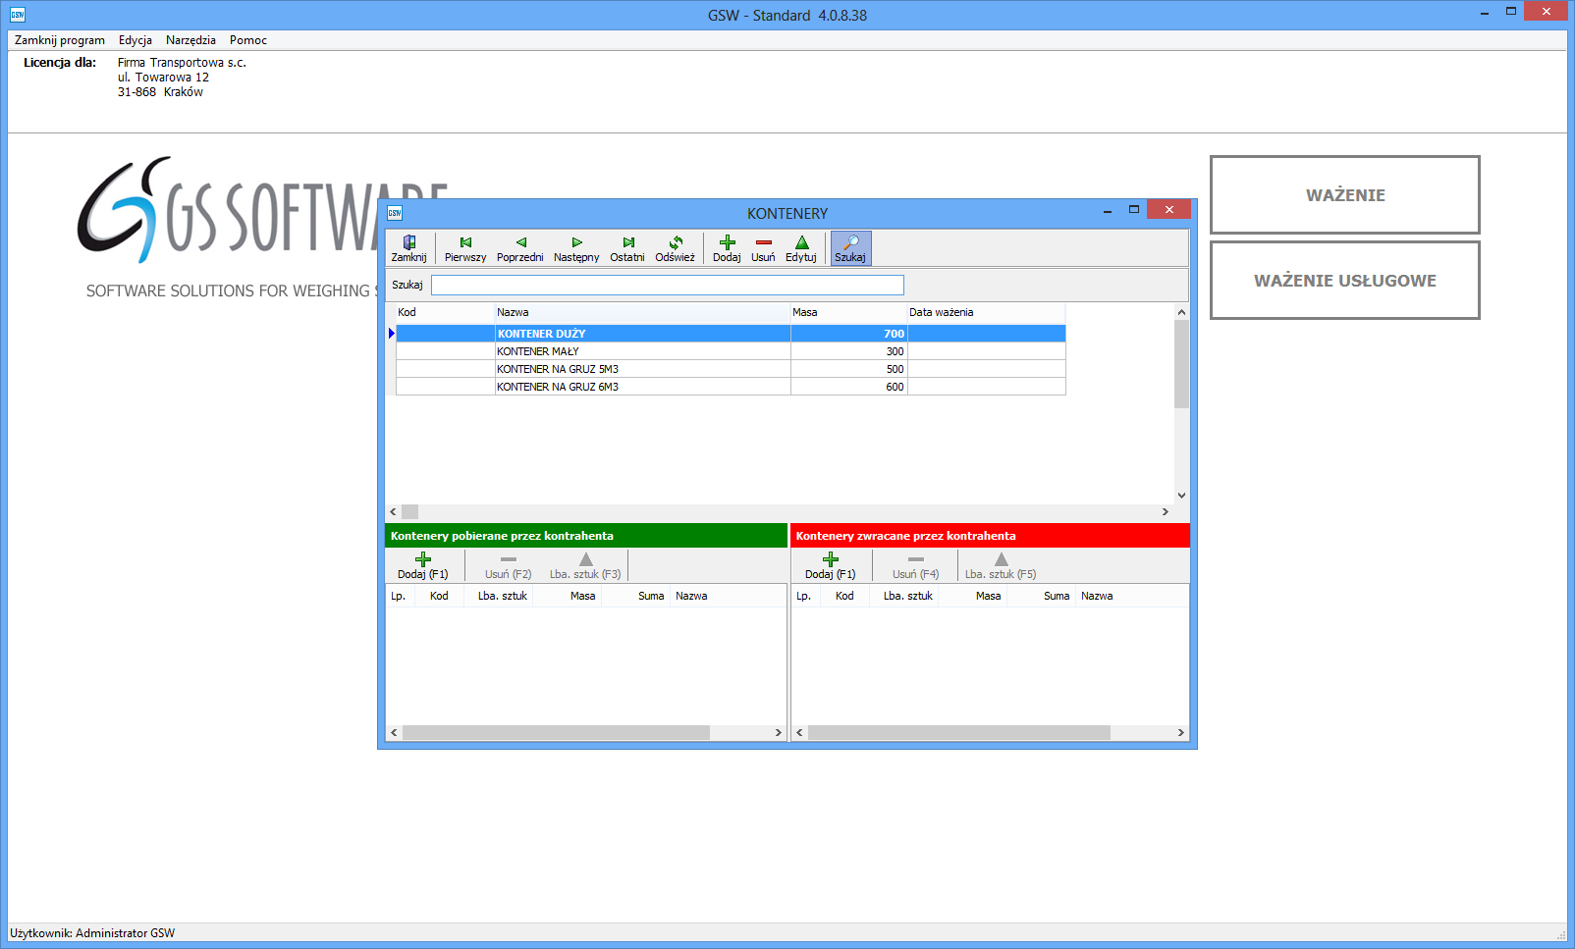1575x949 pixels.
Task: Open the Edycja menu
Action: [136, 40]
